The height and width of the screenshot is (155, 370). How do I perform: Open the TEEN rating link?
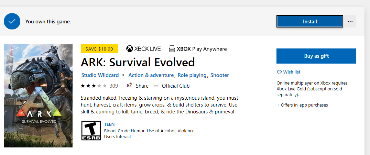109,124
